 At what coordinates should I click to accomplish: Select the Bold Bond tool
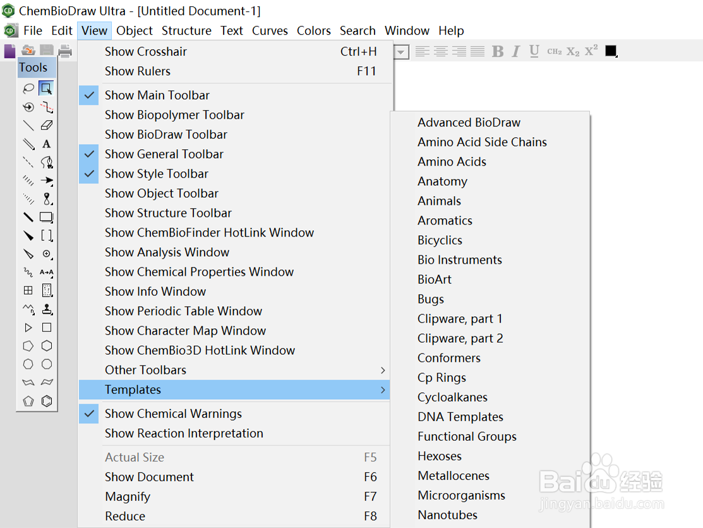[x=28, y=218]
